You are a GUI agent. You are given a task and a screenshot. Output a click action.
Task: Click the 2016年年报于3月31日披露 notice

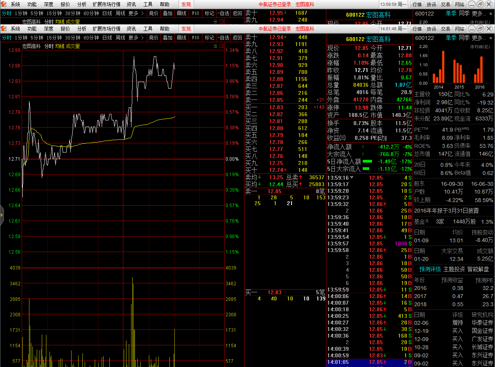coord(446,211)
